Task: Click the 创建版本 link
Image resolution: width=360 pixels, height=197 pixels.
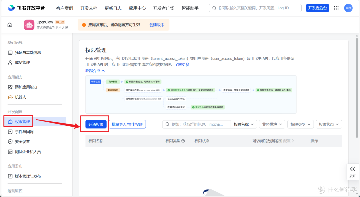Action: click(157, 25)
